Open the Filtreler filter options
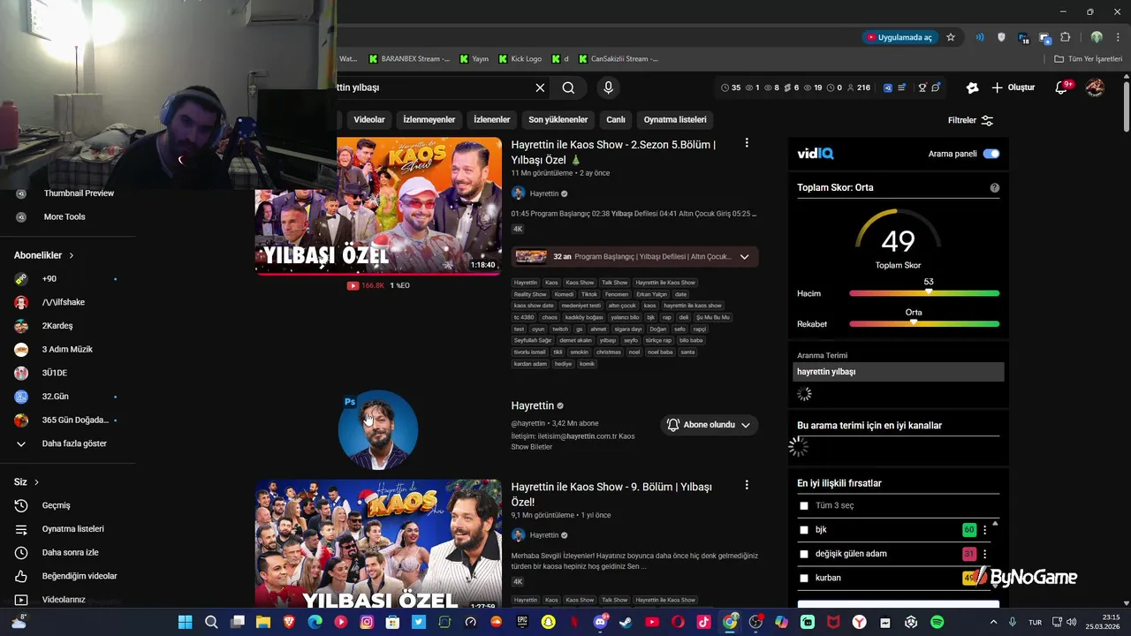Image resolution: width=1131 pixels, height=636 pixels. click(x=970, y=120)
